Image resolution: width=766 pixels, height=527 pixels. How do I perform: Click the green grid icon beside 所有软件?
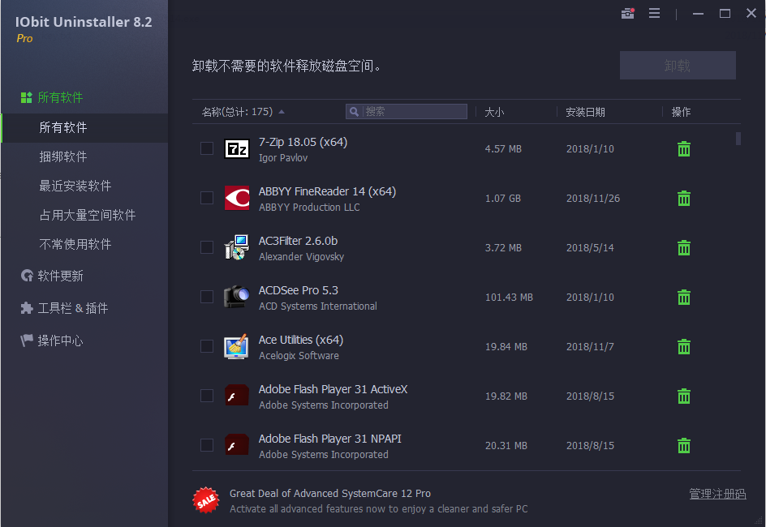tap(27, 97)
